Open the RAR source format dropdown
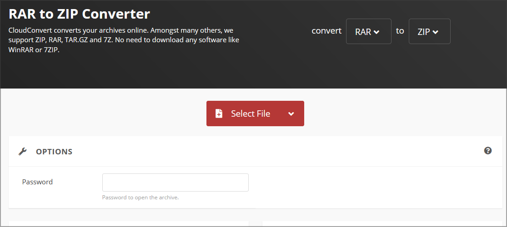 368,31
